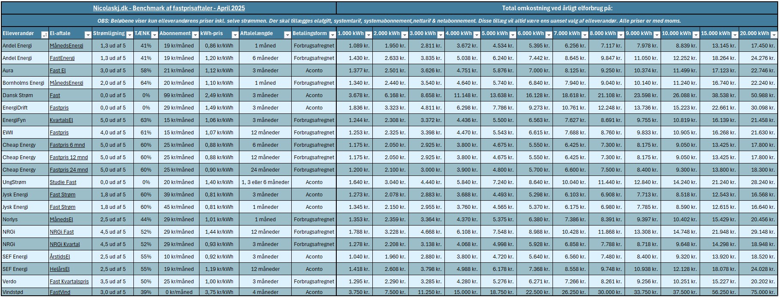Open the Elleverandør column filter dropdown

(x=44, y=35)
